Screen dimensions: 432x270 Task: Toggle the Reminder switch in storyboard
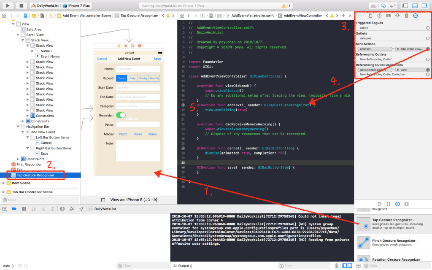[x=121, y=115]
